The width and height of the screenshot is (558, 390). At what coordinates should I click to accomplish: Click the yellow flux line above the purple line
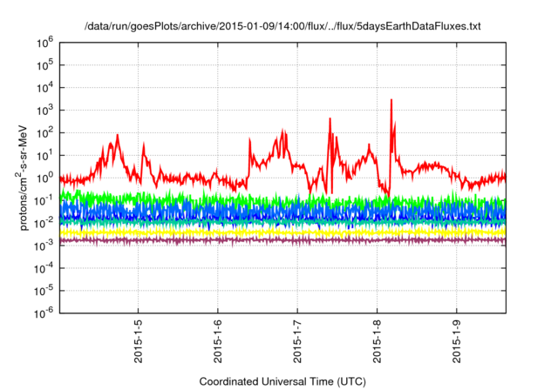282,232
